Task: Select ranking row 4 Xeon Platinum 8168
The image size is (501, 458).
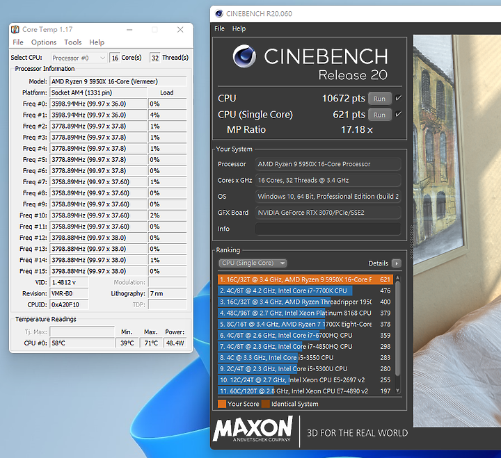Action: point(305,313)
